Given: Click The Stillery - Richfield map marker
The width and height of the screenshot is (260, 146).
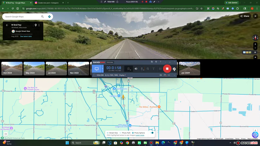Looking at the screenshot, I should pos(159,107).
